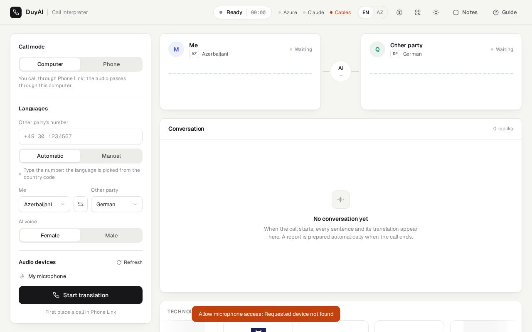Click the Waiting status on Other party card
Screen dimensions: 532x332
502,49
